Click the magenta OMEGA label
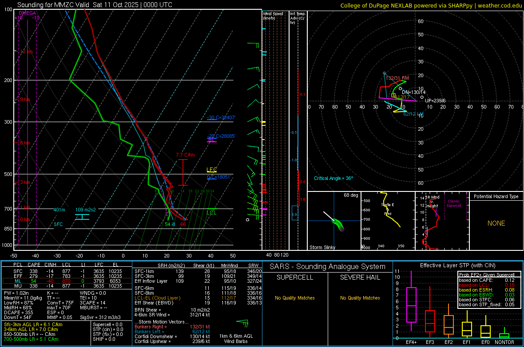 click(28, 13)
